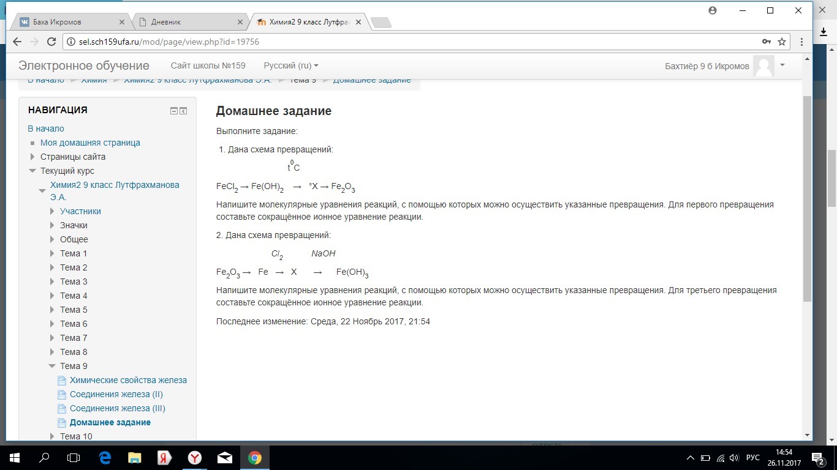The width and height of the screenshot is (837, 470).
Task: Open В начало navigation link
Action: click(x=46, y=129)
